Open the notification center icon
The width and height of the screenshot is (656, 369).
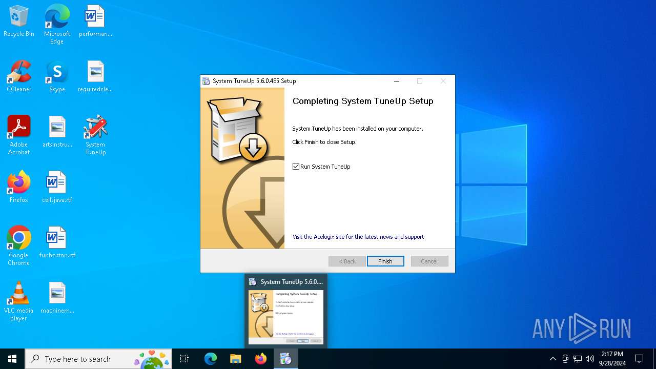[639, 359]
